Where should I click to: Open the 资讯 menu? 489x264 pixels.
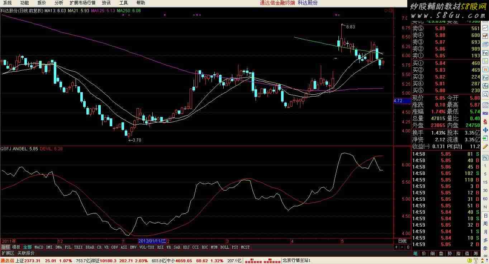pos(106,3)
